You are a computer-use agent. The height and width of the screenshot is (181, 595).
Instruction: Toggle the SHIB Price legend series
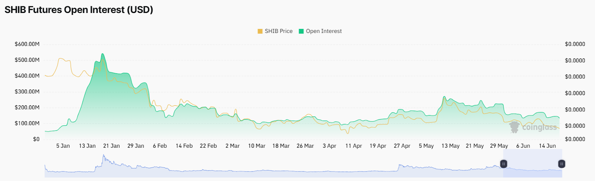[x=275, y=31]
